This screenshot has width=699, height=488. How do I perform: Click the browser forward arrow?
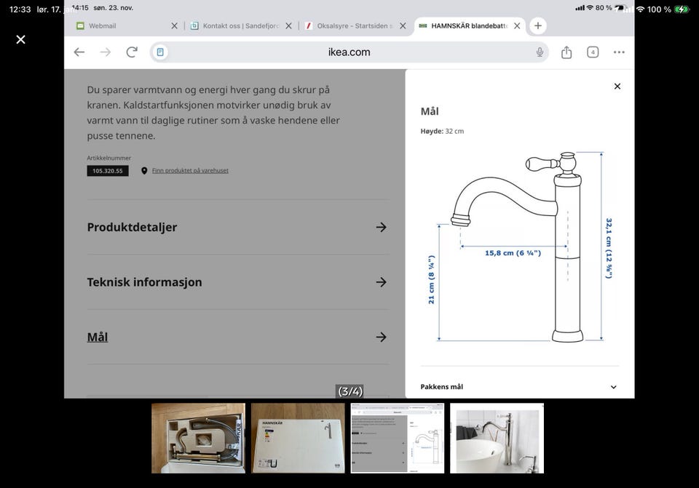(106, 52)
